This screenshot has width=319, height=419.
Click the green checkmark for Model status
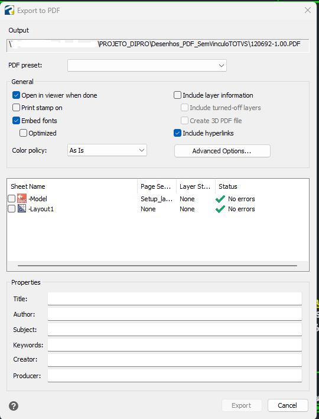click(220, 199)
